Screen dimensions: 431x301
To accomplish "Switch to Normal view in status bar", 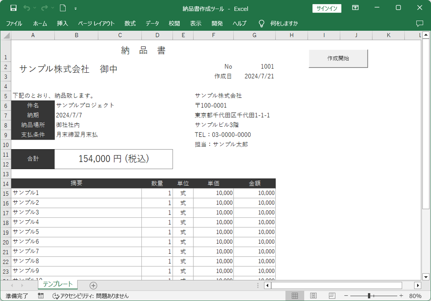I will [295, 296].
